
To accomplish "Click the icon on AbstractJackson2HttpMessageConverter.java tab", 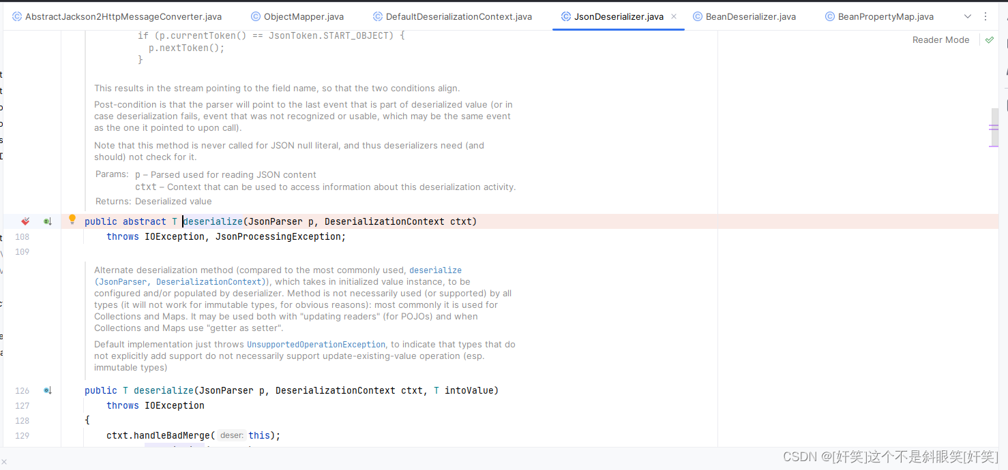I will pos(16,16).
